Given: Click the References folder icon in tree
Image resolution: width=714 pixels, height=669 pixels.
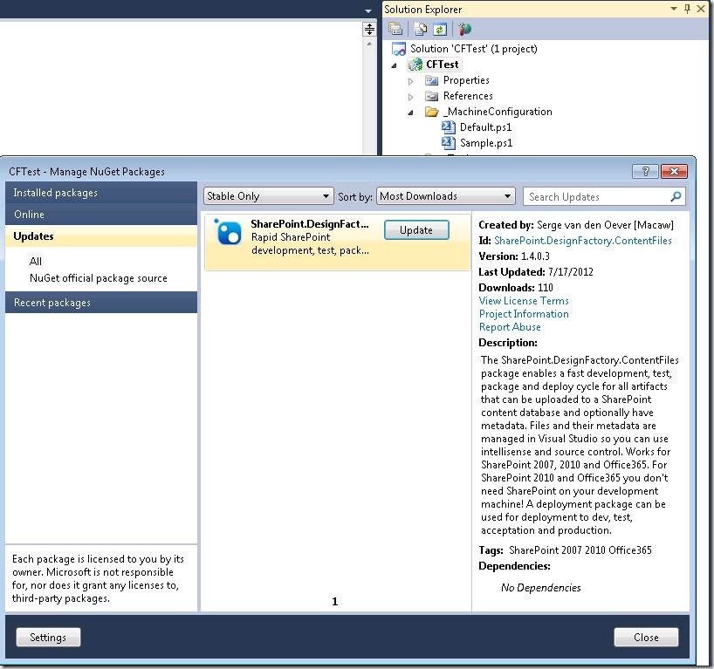Looking at the screenshot, I should pyautogui.click(x=431, y=96).
